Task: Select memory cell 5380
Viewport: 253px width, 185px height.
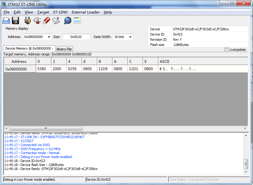Action: click(x=44, y=69)
